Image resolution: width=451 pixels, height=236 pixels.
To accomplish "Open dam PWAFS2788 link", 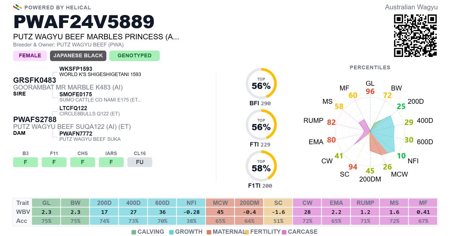I will 35,119.
